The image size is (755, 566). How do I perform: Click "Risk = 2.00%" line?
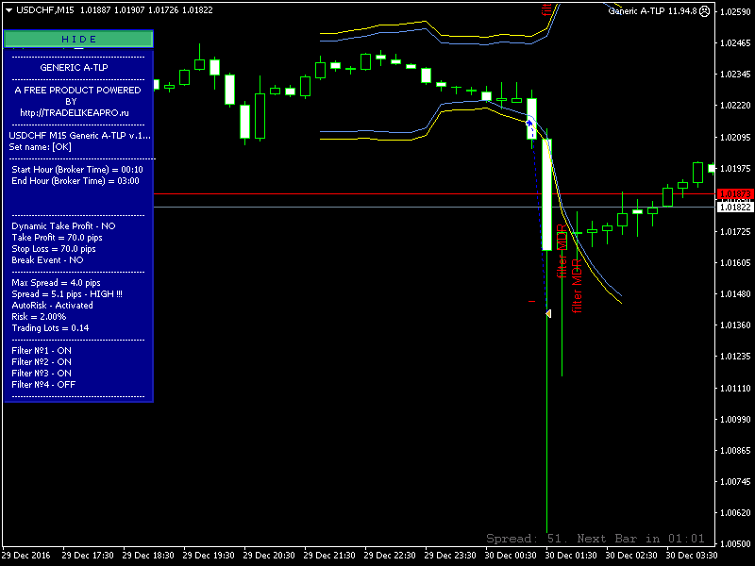(39, 317)
